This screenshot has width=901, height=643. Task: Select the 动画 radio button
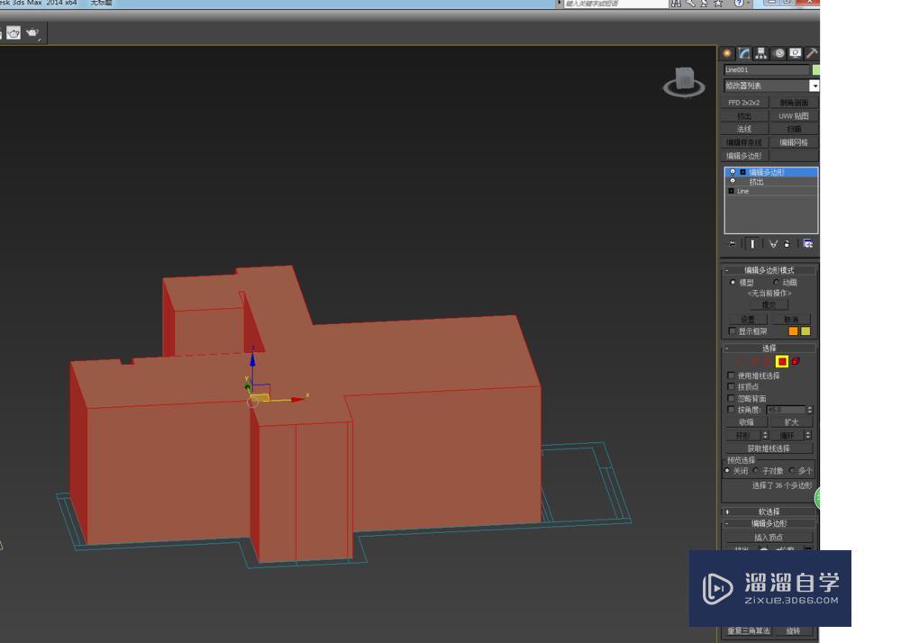776,283
